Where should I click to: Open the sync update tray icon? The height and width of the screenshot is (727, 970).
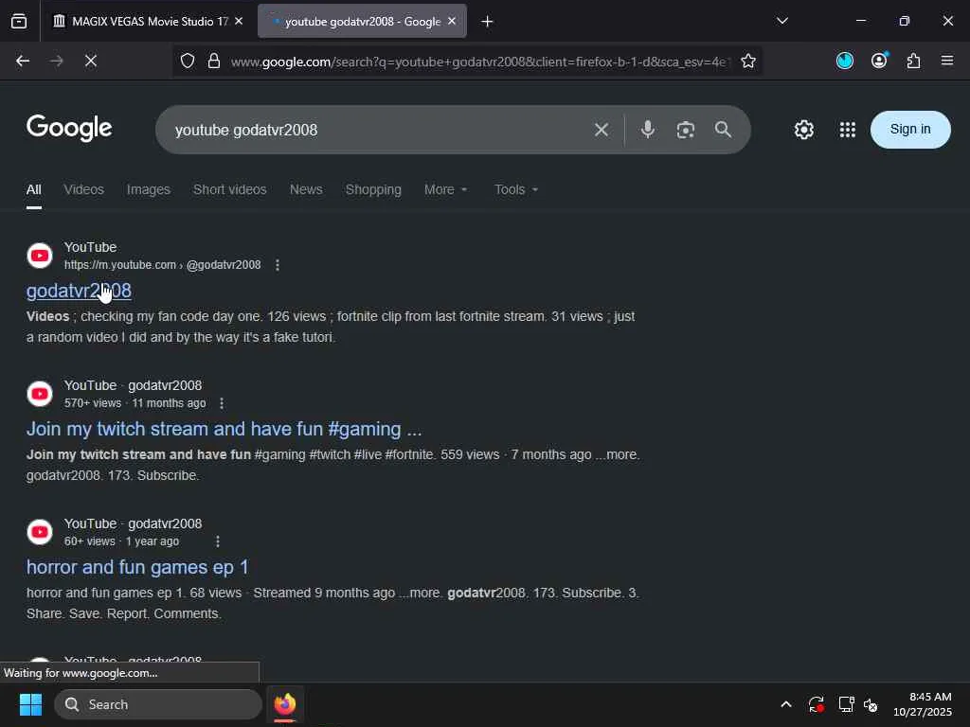816,704
